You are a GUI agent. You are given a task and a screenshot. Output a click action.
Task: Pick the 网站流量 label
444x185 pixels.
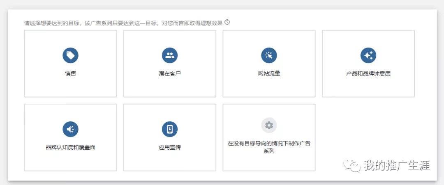coord(269,74)
